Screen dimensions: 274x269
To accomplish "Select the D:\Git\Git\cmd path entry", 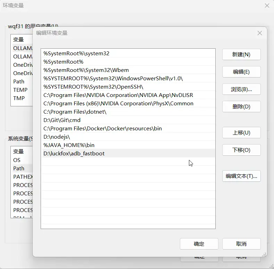I will pos(62,120).
